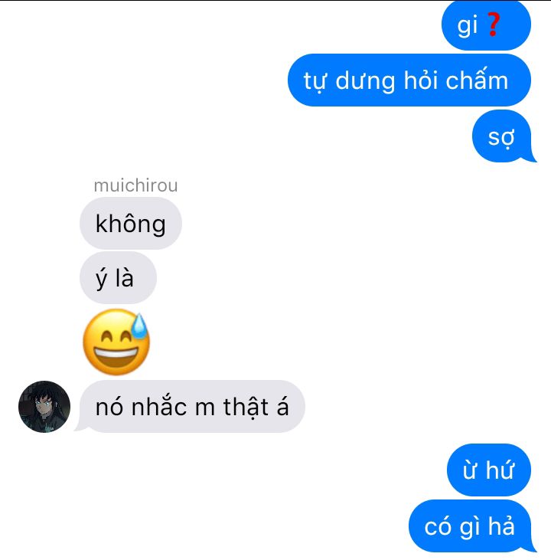Viewport: 551px width, 560px height.
Task: Select the "gì" blue message bubble
Action: click(486, 25)
